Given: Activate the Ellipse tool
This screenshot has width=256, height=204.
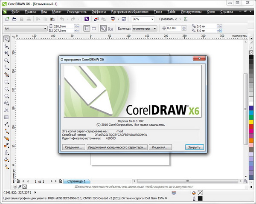Looking at the screenshot, I should tap(7, 89).
